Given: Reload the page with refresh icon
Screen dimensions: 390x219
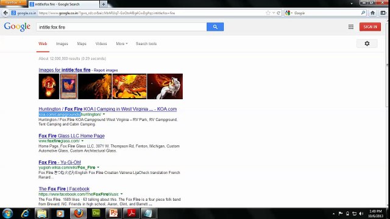Looking at the screenshot, I should point(278,13).
